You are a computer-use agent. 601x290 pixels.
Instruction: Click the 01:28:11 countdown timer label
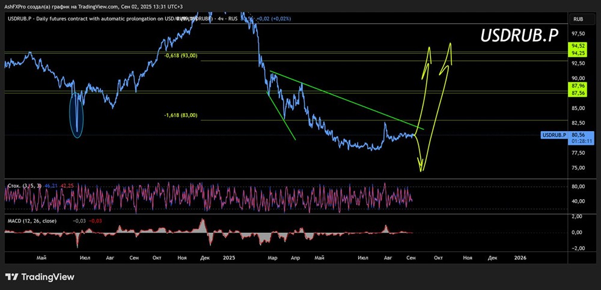tap(579, 141)
